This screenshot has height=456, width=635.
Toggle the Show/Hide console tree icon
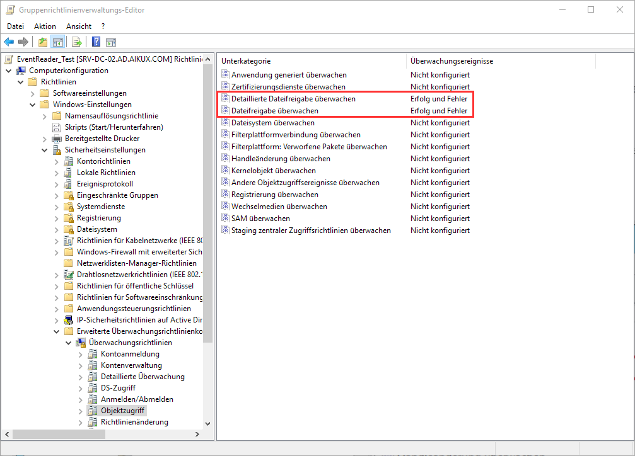click(58, 42)
